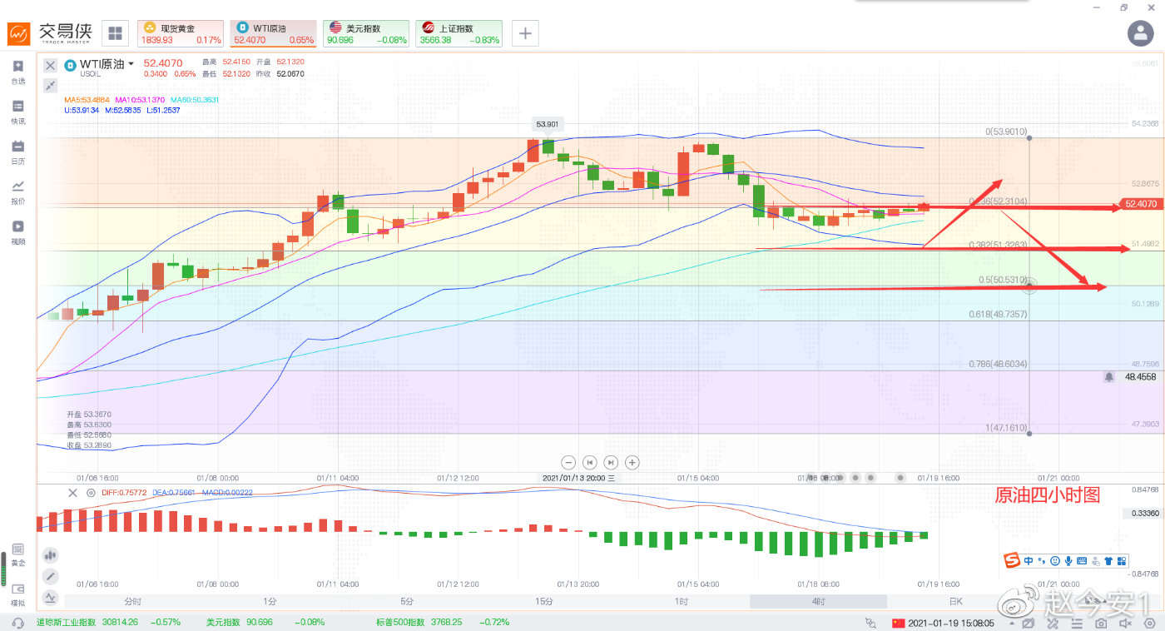Open customer service headset icon
1165x631 pixels.
(17, 623)
